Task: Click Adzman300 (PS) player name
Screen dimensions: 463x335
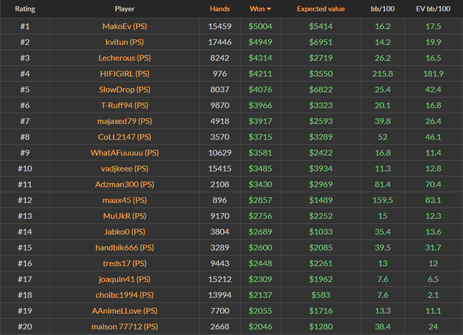Action: tap(124, 185)
